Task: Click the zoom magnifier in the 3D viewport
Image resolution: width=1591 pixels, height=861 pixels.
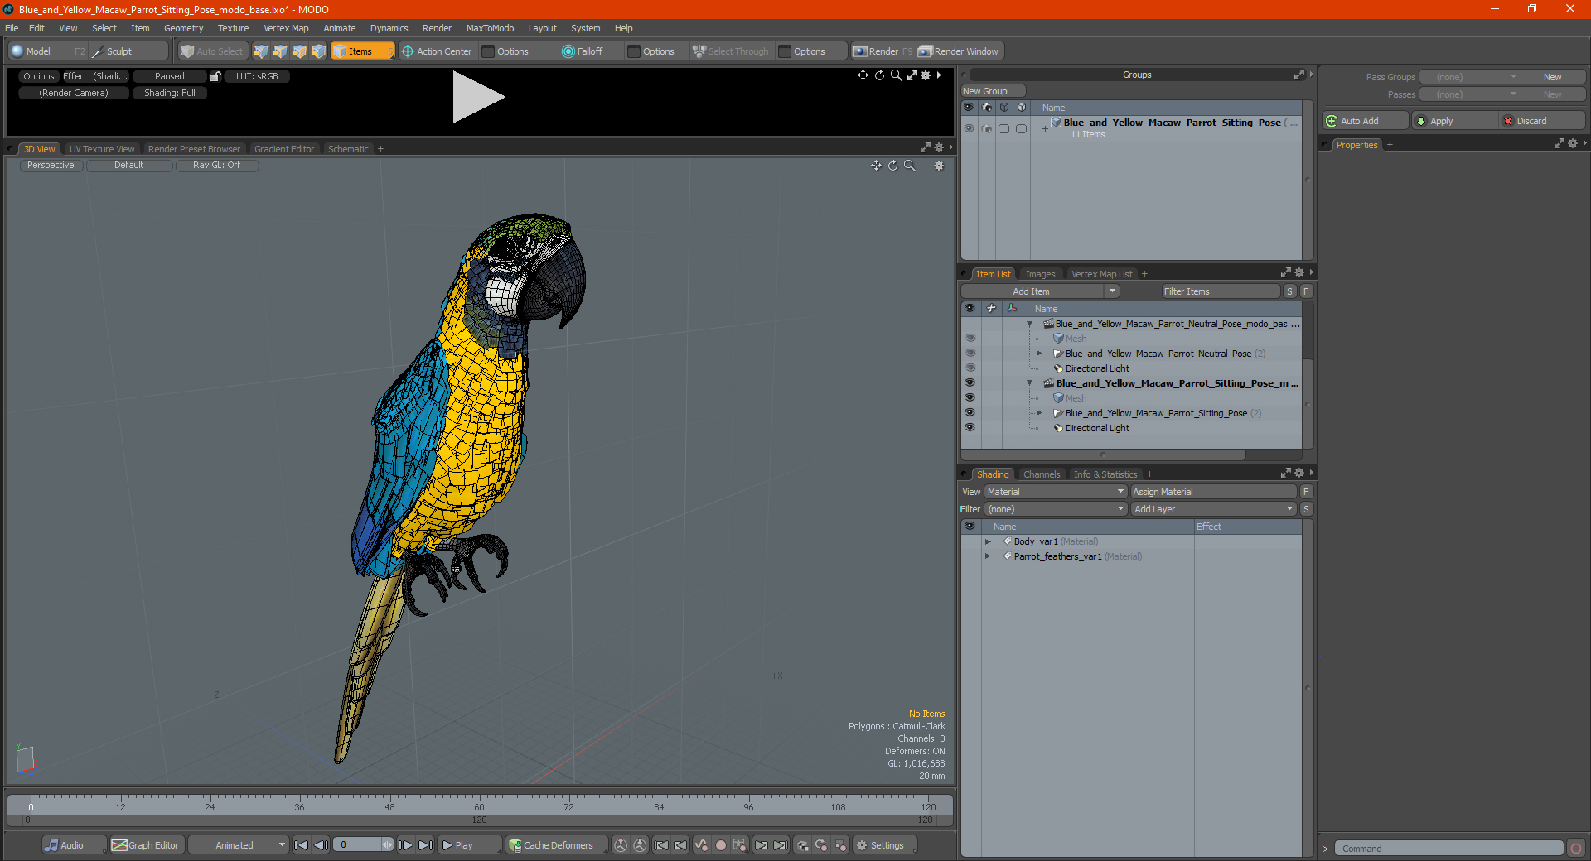Action: [x=909, y=166]
